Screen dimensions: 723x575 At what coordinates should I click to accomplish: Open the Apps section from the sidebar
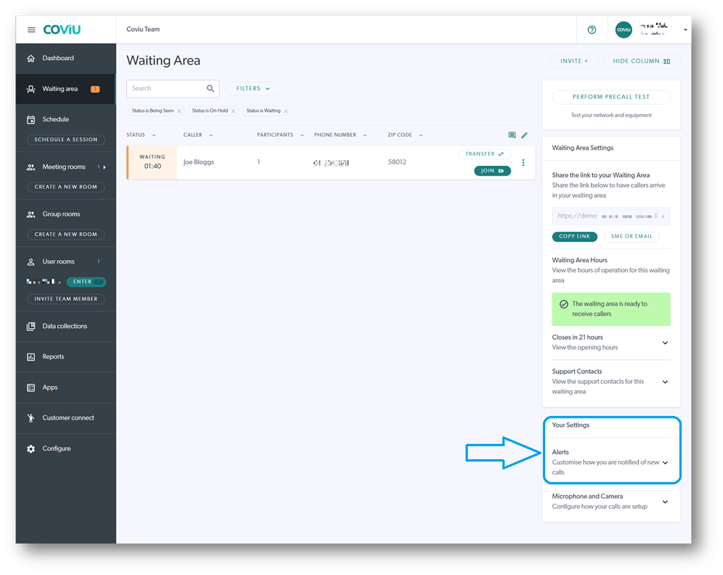[x=31, y=387]
